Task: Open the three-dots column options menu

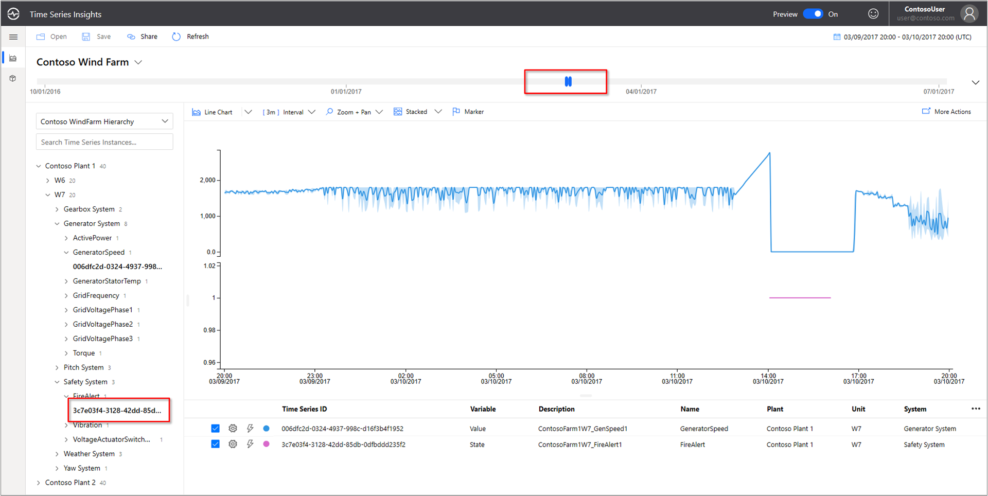Action: 976,409
